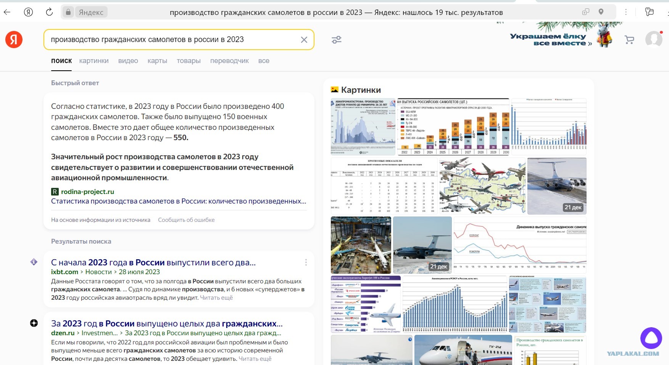
Task: Switch to the переводчик tab
Action: point(229,61)
